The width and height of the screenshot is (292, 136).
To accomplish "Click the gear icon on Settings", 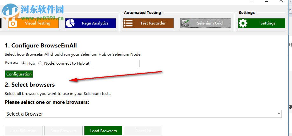I will point(243,23).
